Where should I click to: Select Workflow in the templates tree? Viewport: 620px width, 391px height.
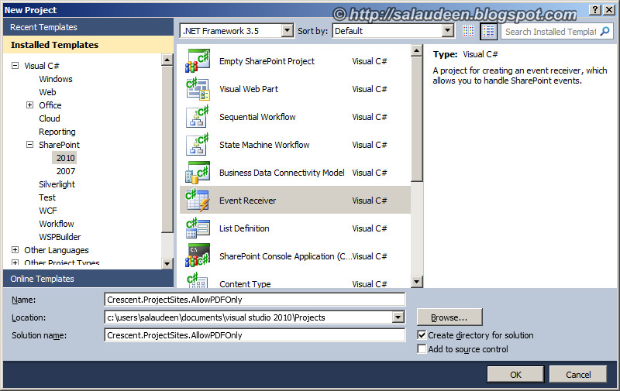(56, 224)
